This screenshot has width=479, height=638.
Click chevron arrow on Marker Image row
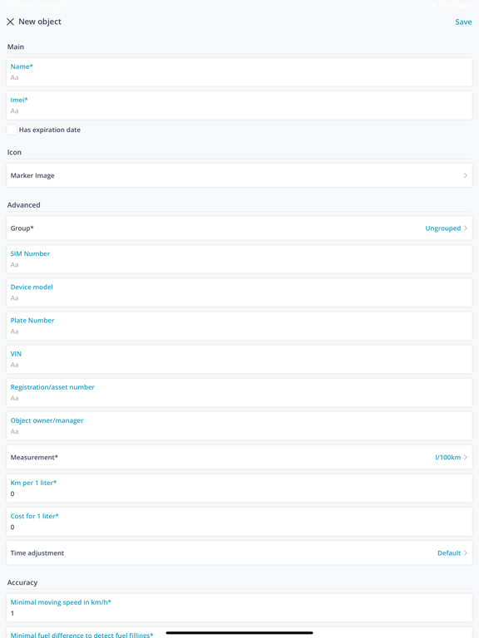465,175
